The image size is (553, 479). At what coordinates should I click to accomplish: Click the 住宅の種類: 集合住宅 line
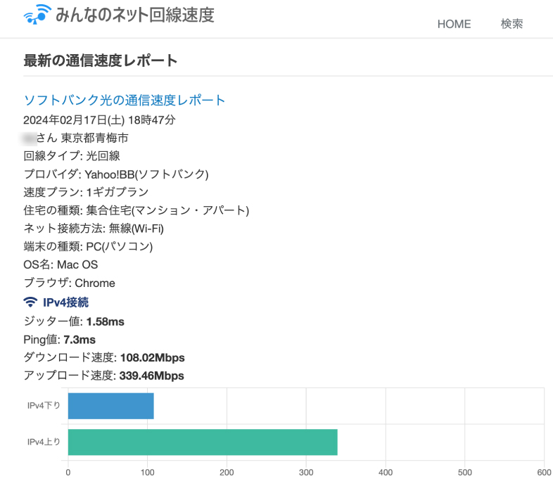pyautogui.click(x=136, y=210)
